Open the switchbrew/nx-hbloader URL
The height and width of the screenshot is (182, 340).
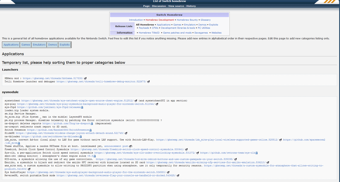pyautogui.click(x=50, y=136)
